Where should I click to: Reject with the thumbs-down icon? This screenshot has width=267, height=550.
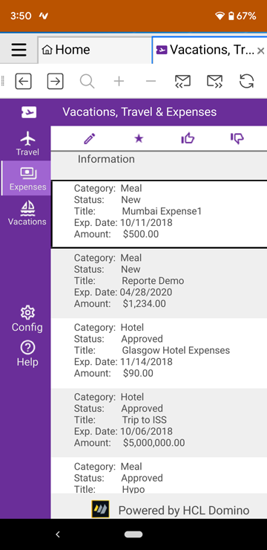point(237,139)
